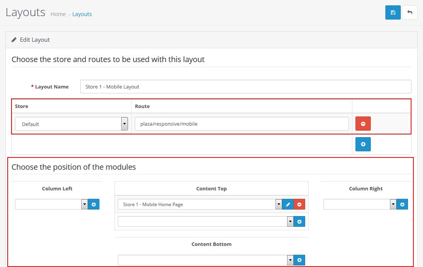This screenshot has width=423, height=267.
Task: Go back using the reply arrow button
Action: (x=410, y=12)
